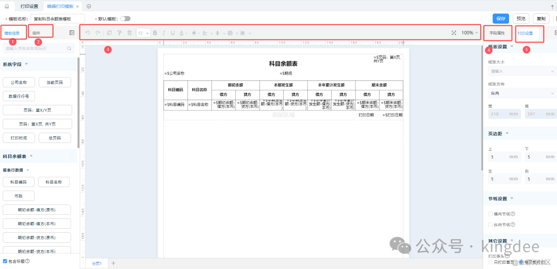Toggle italic text formatting
The image size is (557, 269).
[x=164, y=33]
